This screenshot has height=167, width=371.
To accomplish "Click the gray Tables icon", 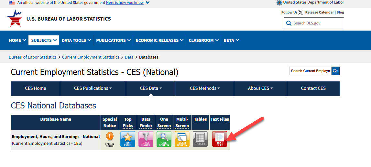I will (200, 139).
